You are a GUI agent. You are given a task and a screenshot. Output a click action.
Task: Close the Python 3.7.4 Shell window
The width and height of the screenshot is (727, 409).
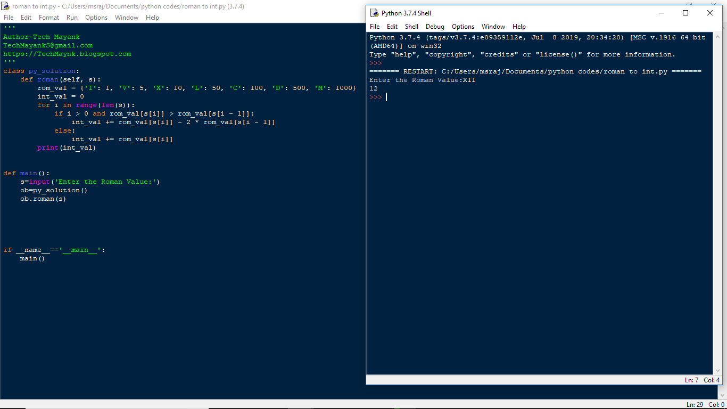710,13
